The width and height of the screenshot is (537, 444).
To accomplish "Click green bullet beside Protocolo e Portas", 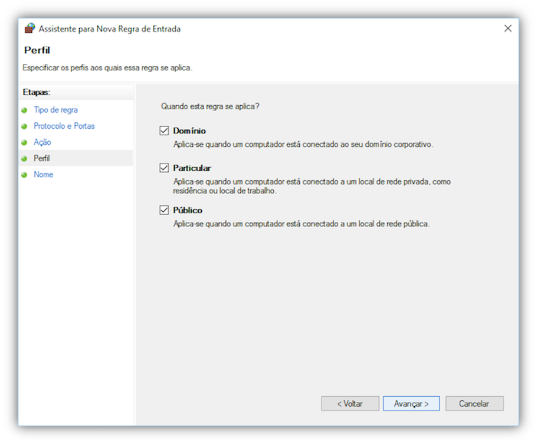I will coord(24,126).
